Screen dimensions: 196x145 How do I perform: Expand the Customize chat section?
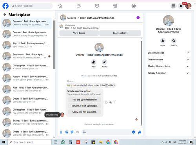[x=168, y=53]
